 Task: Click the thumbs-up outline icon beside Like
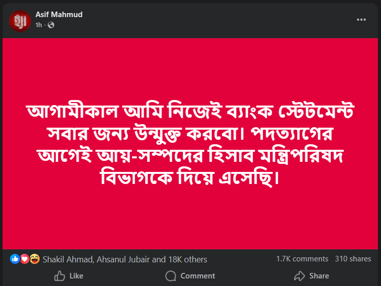coord(60,275)
